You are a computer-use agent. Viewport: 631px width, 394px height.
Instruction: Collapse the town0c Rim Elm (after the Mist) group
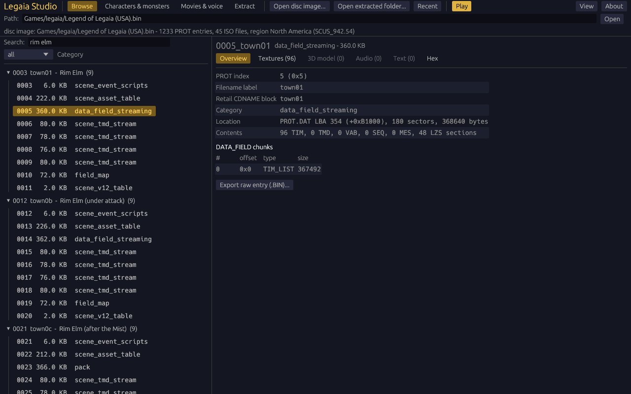pyautogui.click(x=8, y=328)
